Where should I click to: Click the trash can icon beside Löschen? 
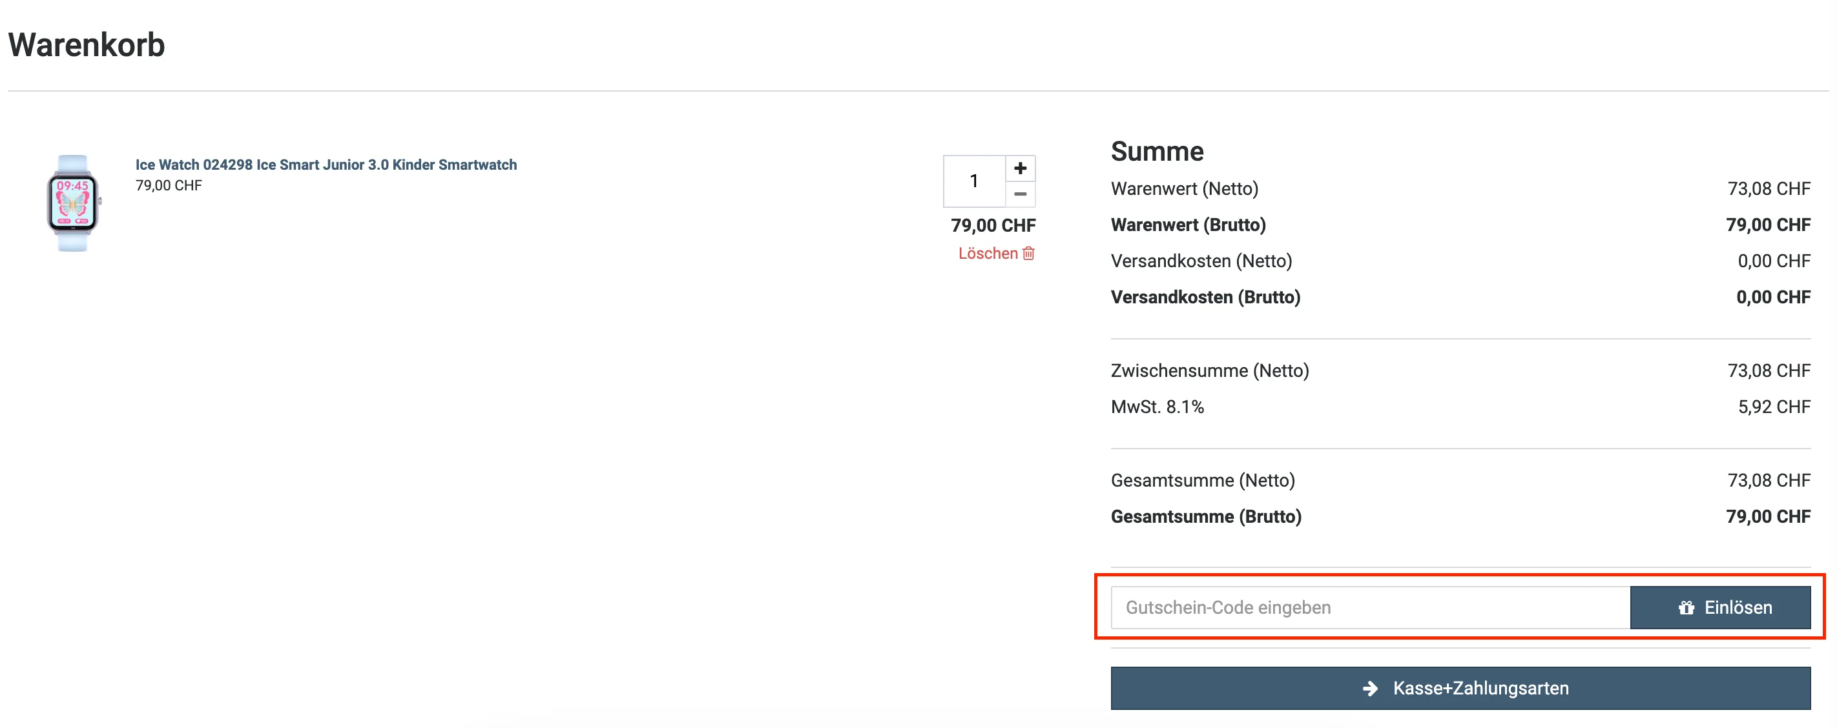click(x=1028, y=254)
